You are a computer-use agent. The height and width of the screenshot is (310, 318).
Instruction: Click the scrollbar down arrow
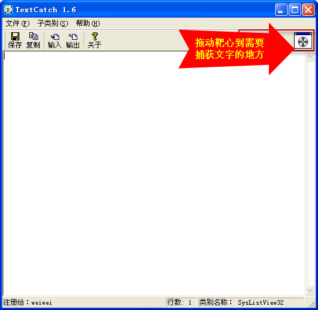[309, 290]
